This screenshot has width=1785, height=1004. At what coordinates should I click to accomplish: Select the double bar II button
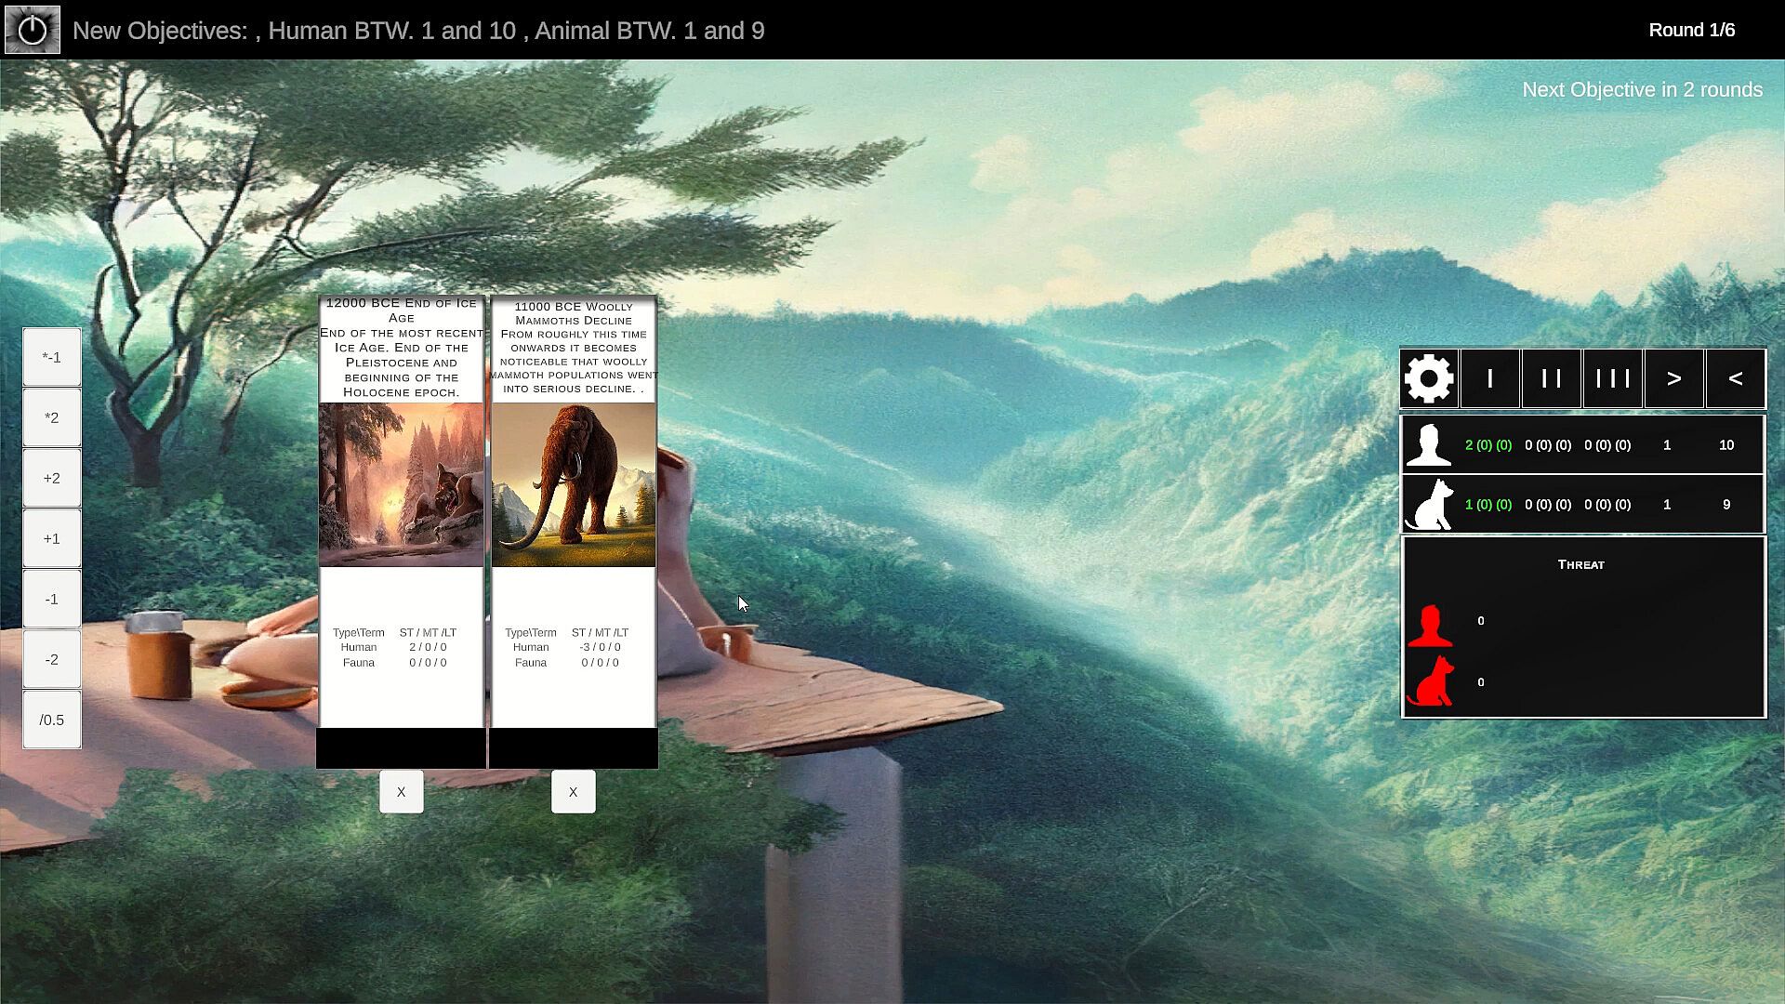click(1552, 378)
